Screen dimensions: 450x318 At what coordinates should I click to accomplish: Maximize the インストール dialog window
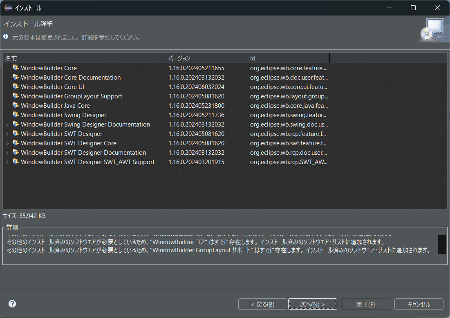(x=413, y=8)
